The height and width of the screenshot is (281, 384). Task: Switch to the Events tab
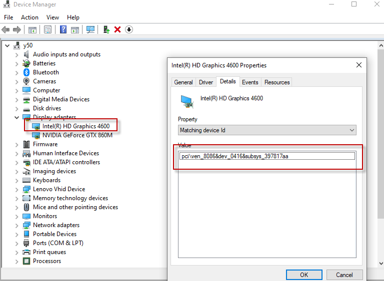250,82
